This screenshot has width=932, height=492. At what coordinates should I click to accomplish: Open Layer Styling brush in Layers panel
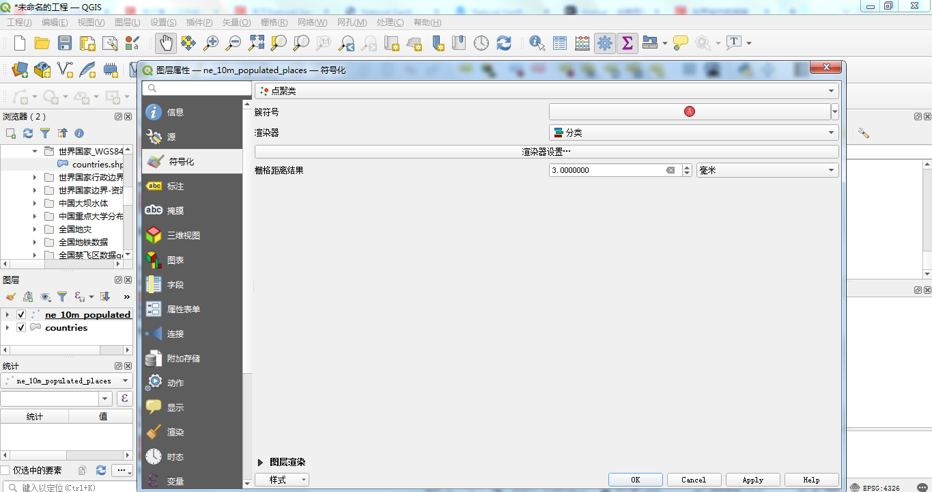tap(10, 297)
